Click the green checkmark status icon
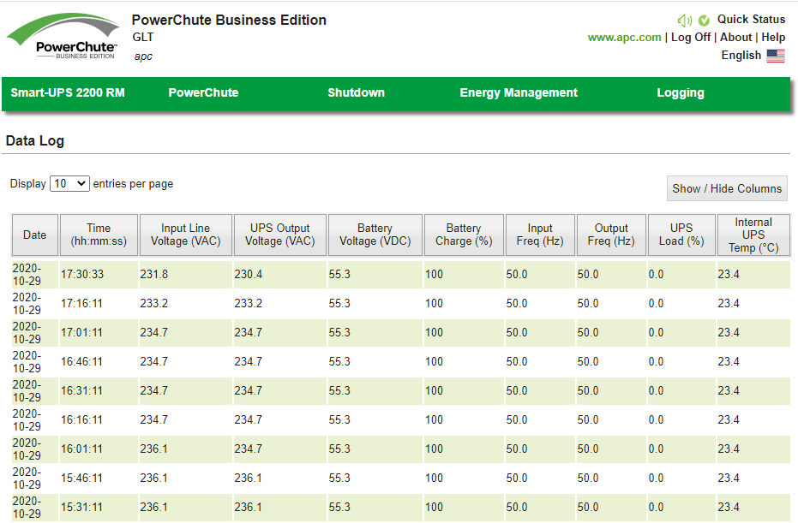 coord(704,21)
